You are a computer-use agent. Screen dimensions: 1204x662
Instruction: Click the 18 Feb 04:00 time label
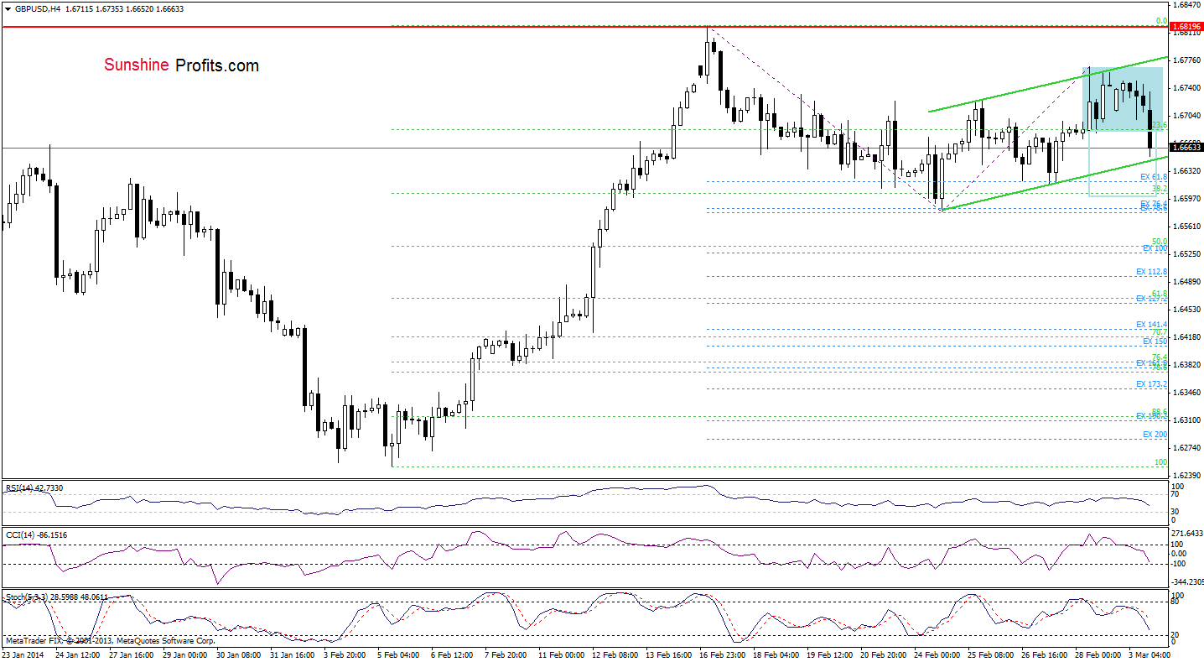point(777,654)
